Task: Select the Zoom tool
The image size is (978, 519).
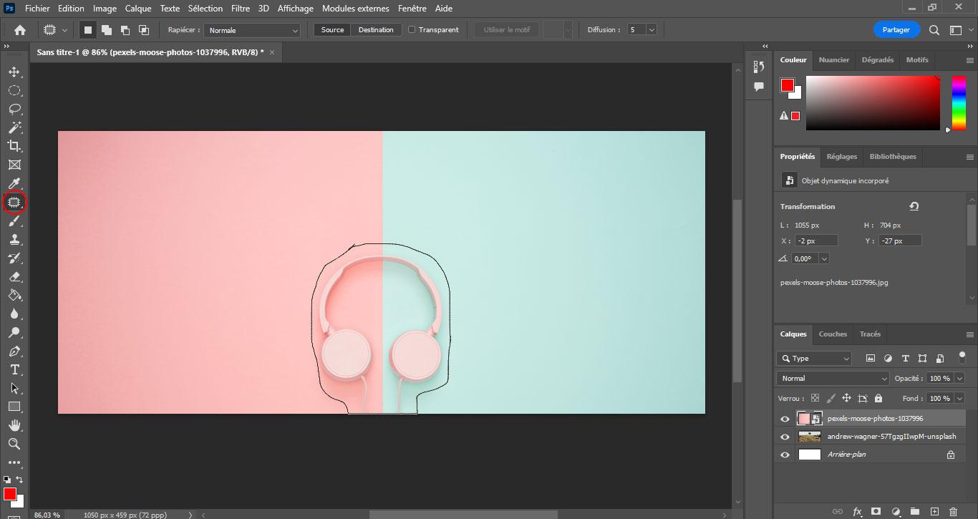Action: click(14, 445)
